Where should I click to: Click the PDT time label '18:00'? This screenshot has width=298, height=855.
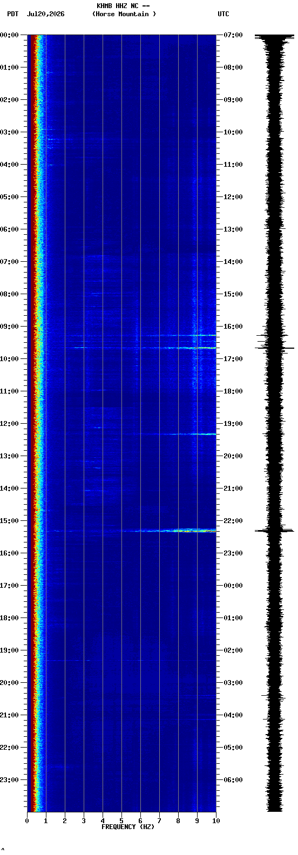point(9,618)
